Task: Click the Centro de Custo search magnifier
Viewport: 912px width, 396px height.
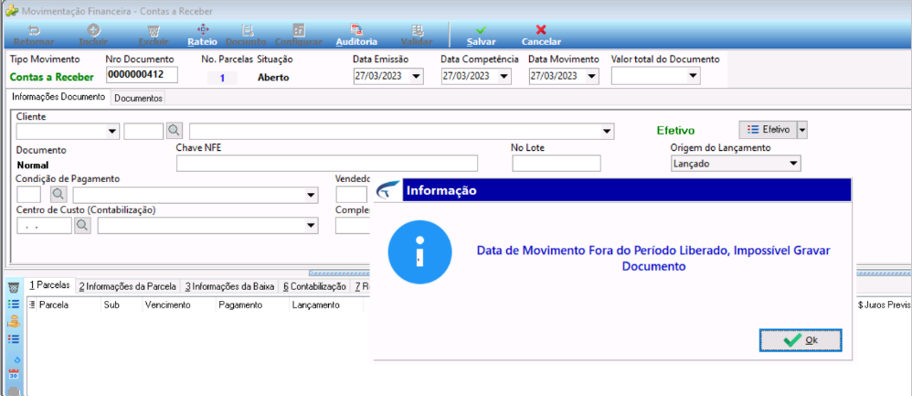Action: tap(82, 225)
